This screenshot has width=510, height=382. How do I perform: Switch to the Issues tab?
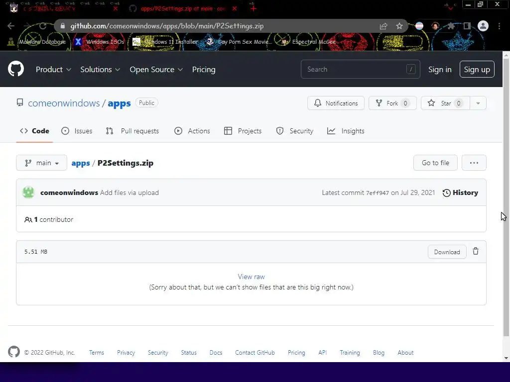pos(77,131)
